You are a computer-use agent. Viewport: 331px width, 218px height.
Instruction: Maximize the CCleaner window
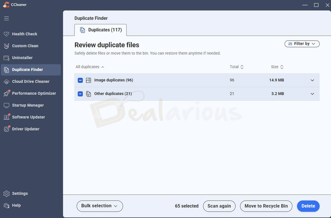tap(316, 5)
